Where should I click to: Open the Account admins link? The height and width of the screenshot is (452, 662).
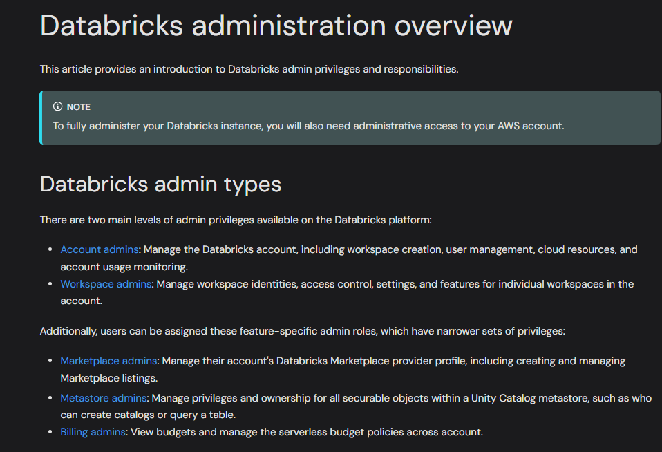100,249
